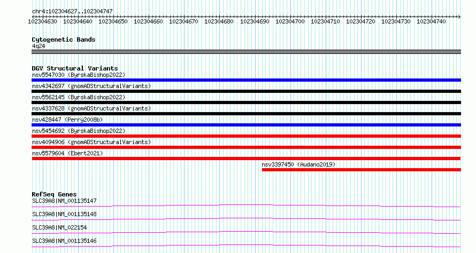Screen dimensions: 476x253
Task: Click ruler position 102304710
Action: (325, 21)
